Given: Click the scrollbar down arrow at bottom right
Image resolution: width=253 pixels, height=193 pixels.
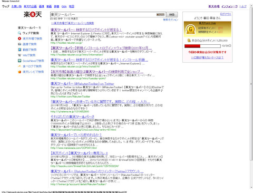Looking at the screenshot, I should (x=251, y=187).
